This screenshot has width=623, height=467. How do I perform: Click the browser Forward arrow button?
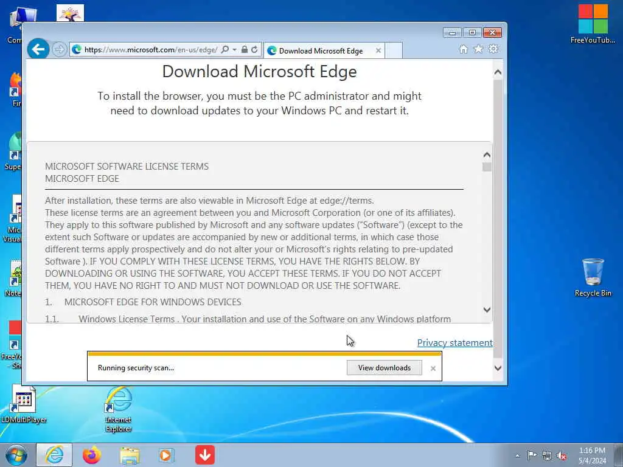pos(59,50)
